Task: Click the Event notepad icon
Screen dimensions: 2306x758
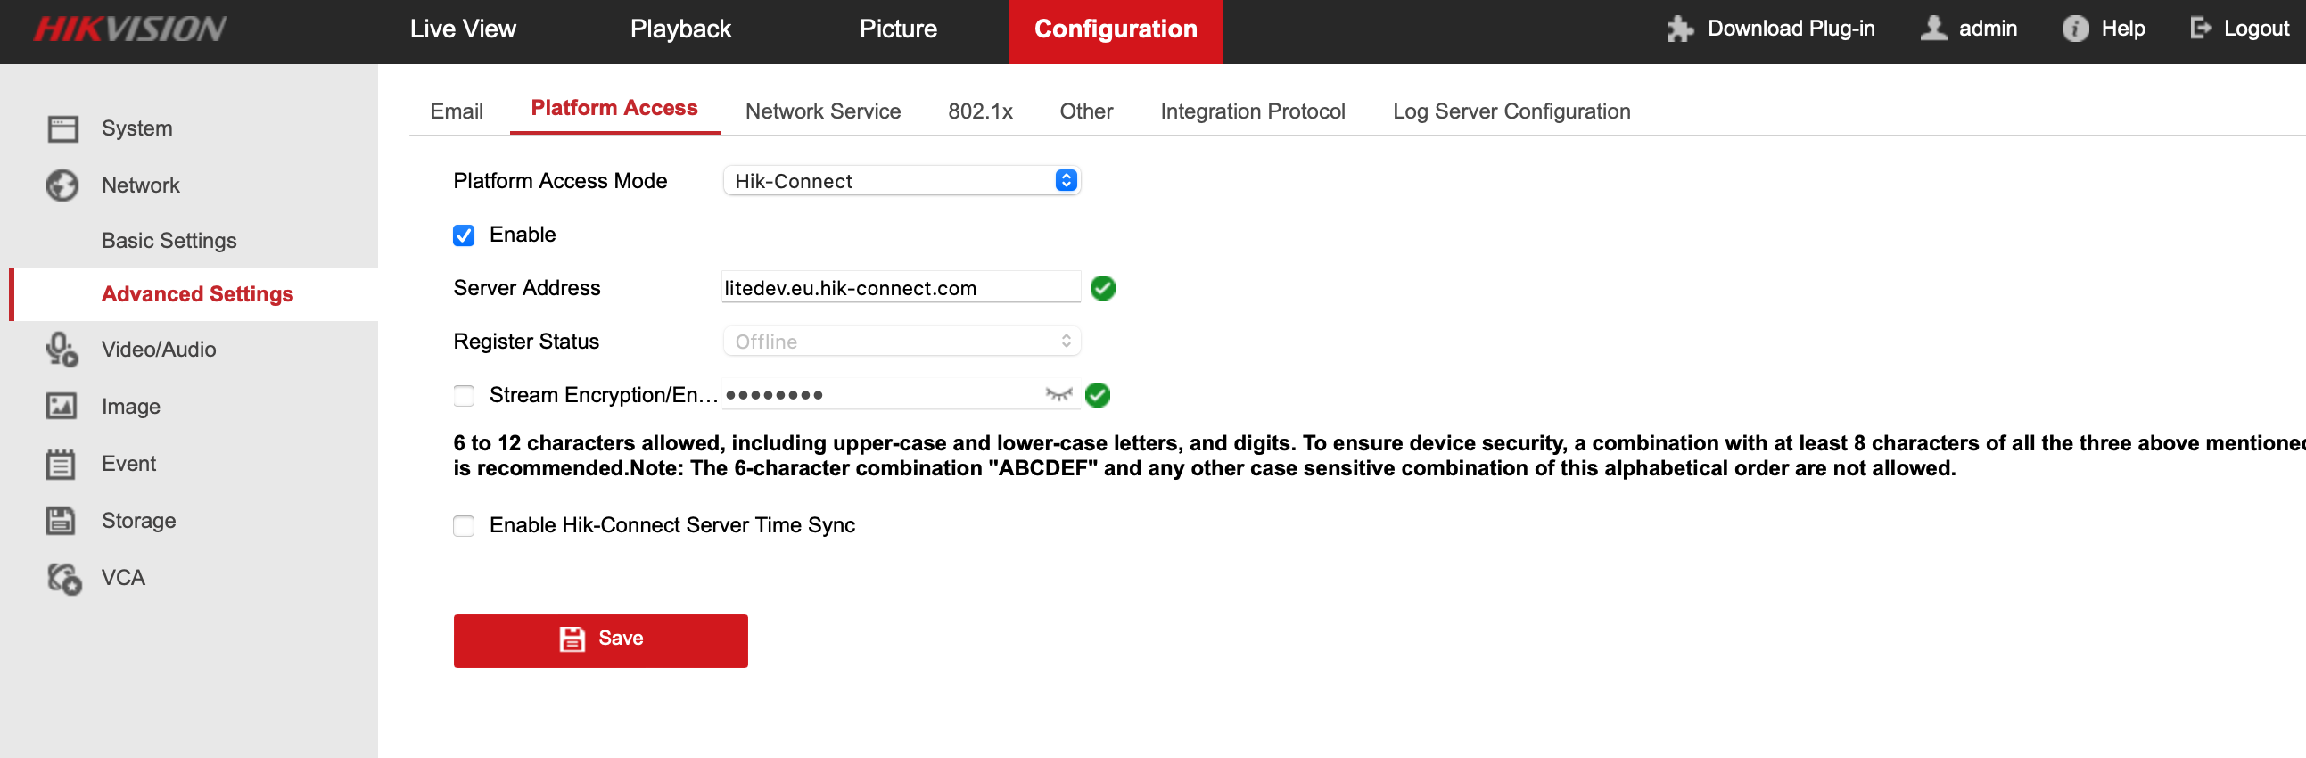Action: 61,464
